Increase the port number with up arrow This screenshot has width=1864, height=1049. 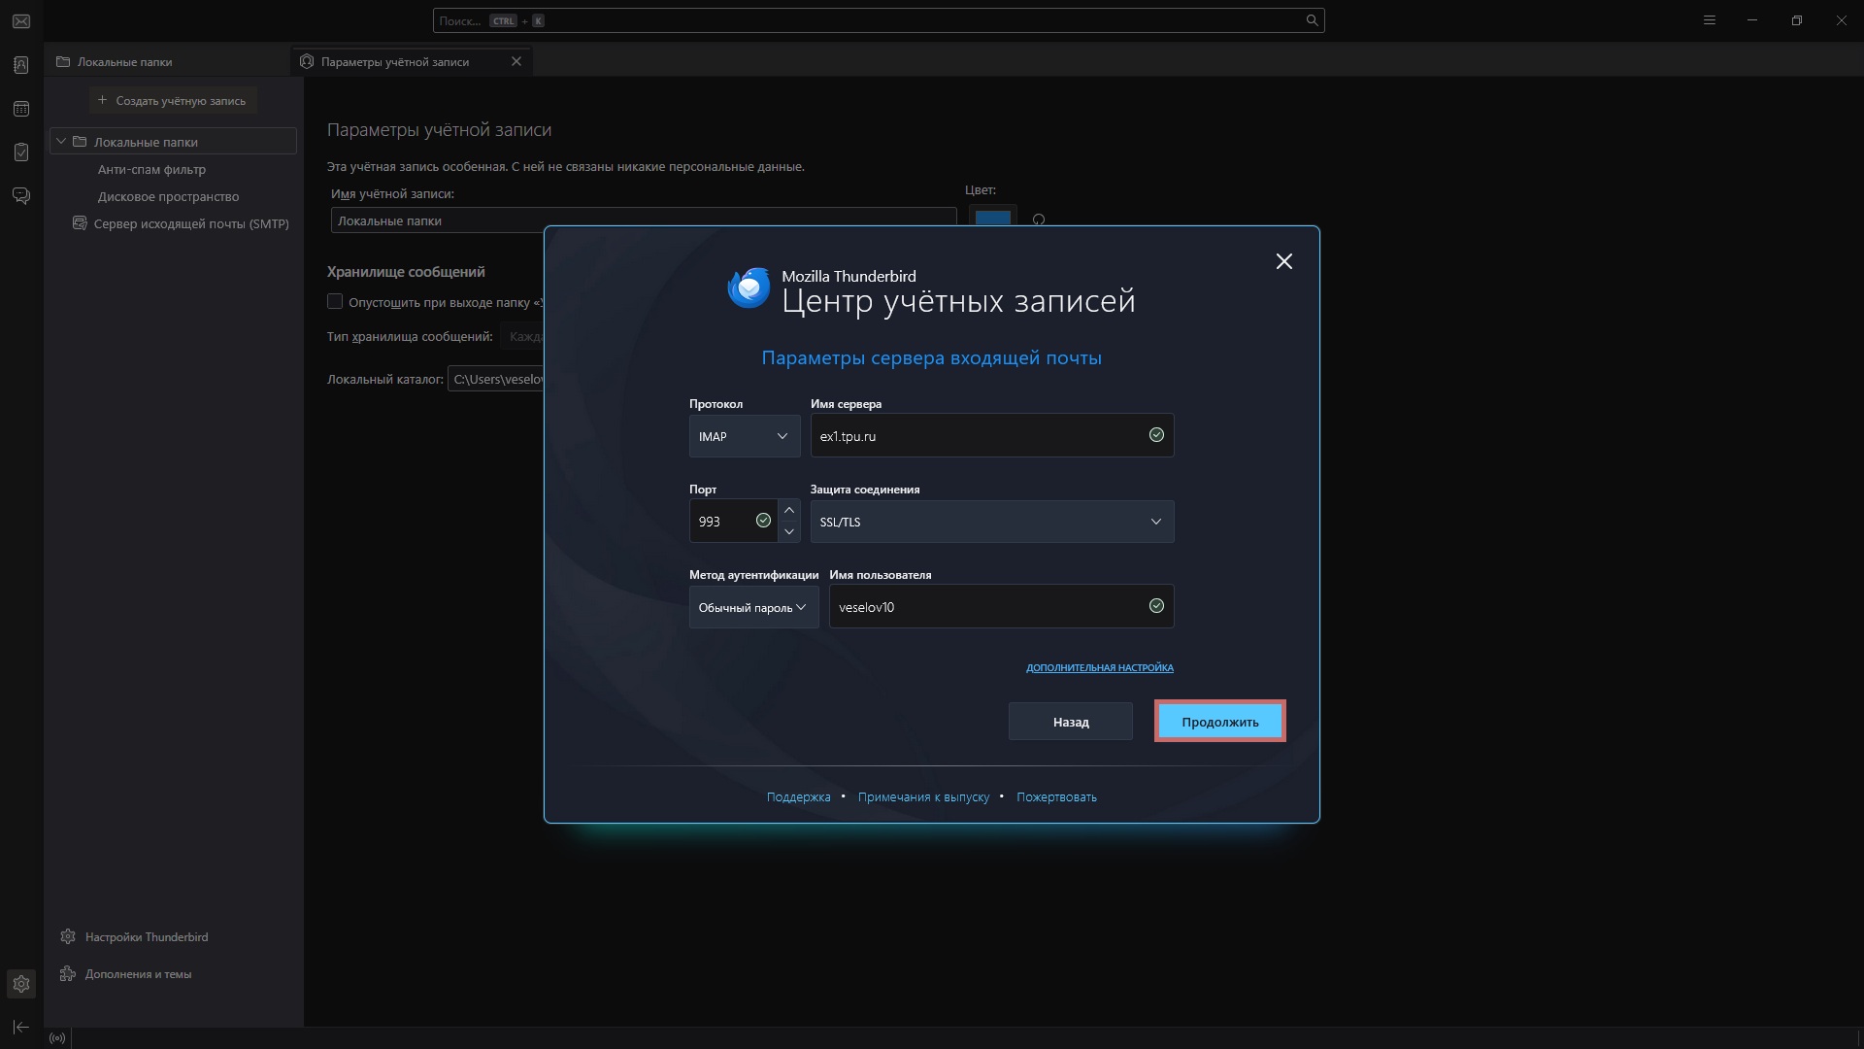789,511
